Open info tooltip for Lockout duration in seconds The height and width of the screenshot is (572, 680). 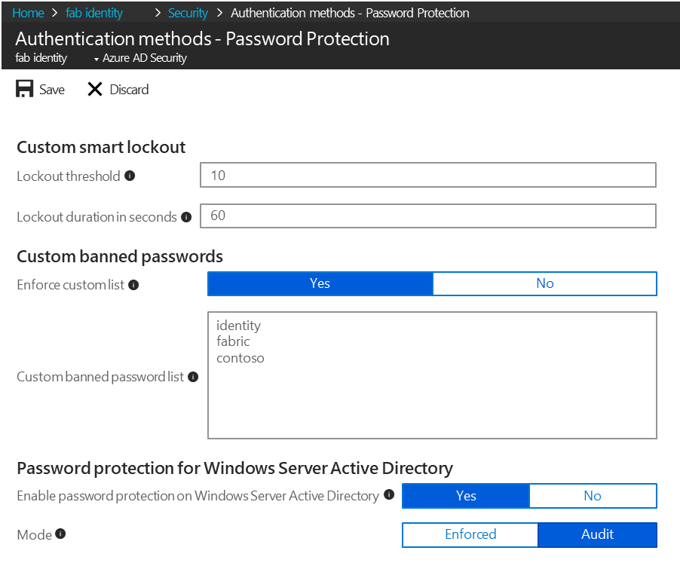pos(186,217)
